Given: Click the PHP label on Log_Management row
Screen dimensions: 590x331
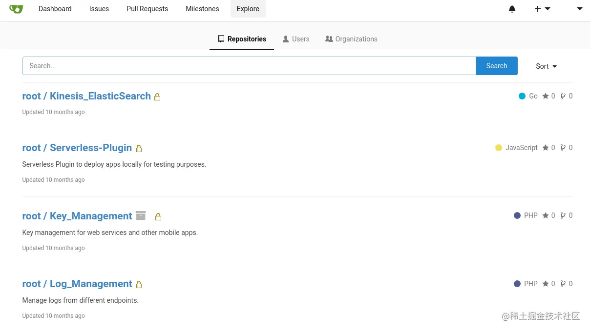Looking at the screenshot, I should click(531, 284).
